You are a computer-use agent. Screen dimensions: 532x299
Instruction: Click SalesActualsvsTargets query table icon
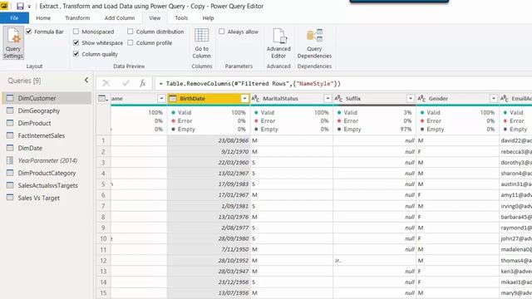[x=10, y=185]
